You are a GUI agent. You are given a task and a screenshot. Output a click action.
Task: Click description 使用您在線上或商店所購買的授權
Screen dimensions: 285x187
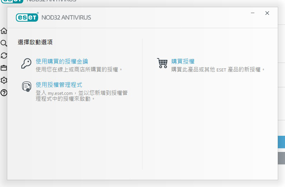click(79, 69)
